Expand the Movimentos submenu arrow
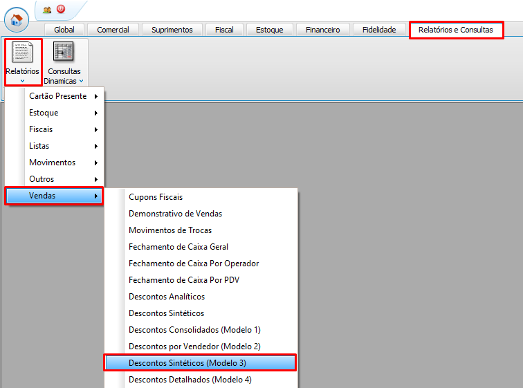The image size is (523, 388). (96, 163)
